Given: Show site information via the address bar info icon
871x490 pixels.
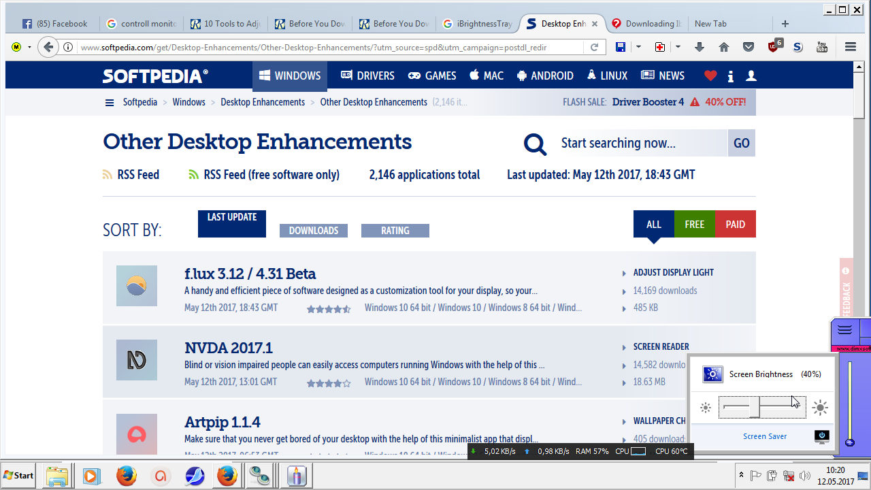Looking at the screenshot, I should click(68, 48).
